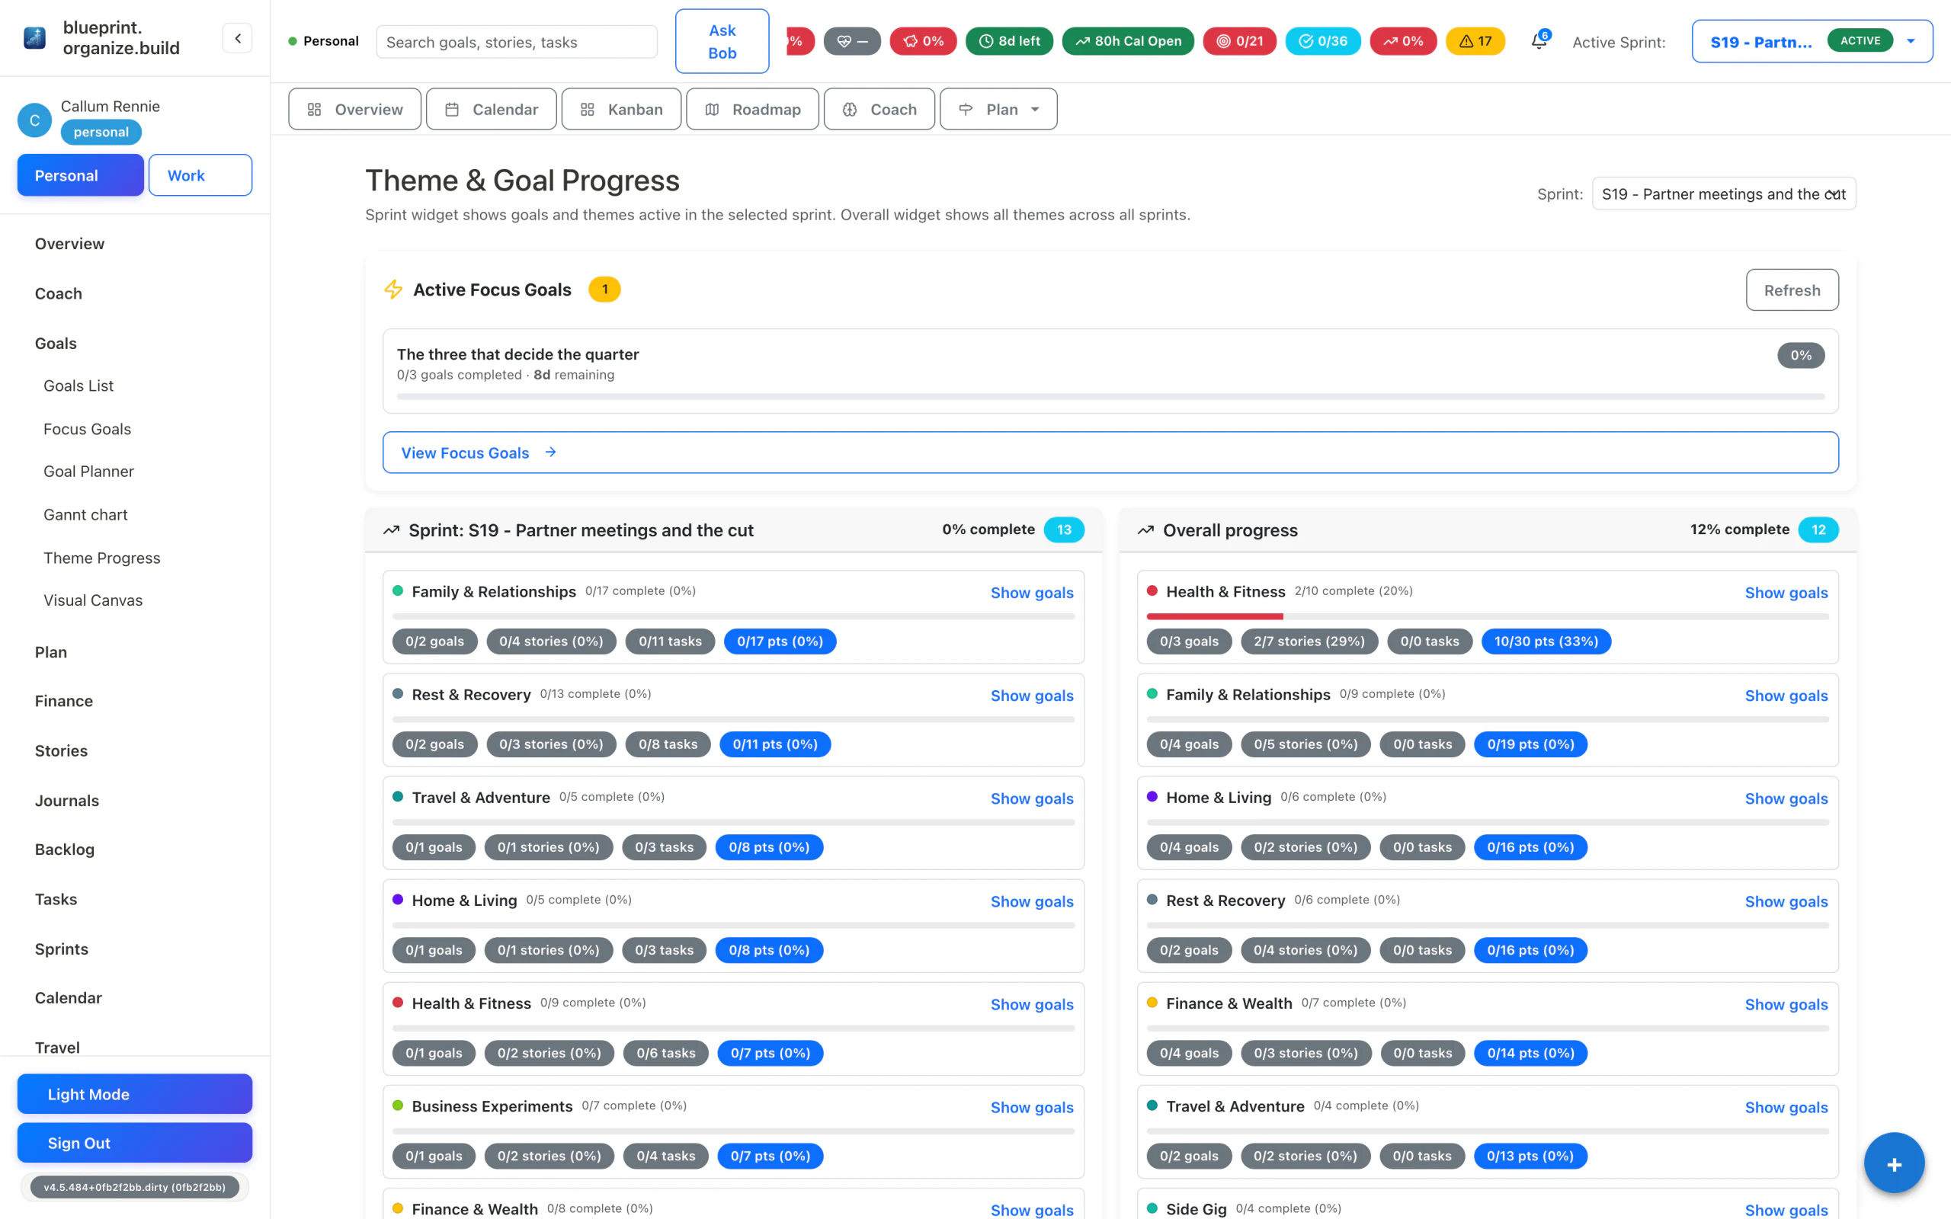This screenshot has height=1219, width=1951.
Task: Open notifications via the bell icon
Action: [1539, 41]
